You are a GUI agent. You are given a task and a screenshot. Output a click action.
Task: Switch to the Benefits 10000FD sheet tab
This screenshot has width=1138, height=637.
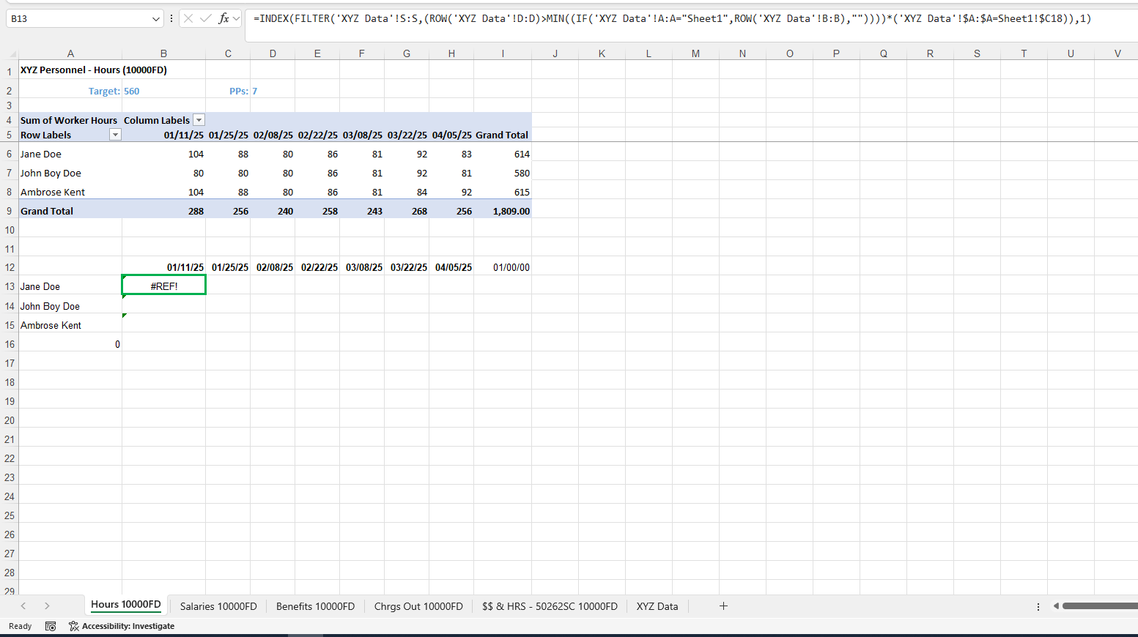pos(315,606)
